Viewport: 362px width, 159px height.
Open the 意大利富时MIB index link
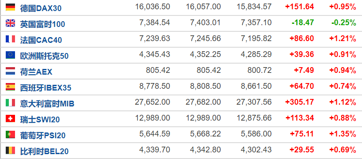click(47, 104)
